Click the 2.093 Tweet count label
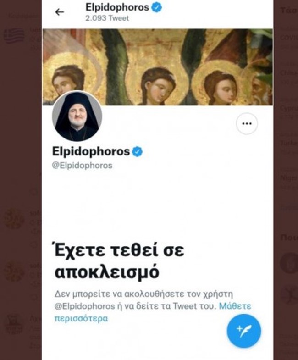298x360 pixels. (x=107, y=18)
